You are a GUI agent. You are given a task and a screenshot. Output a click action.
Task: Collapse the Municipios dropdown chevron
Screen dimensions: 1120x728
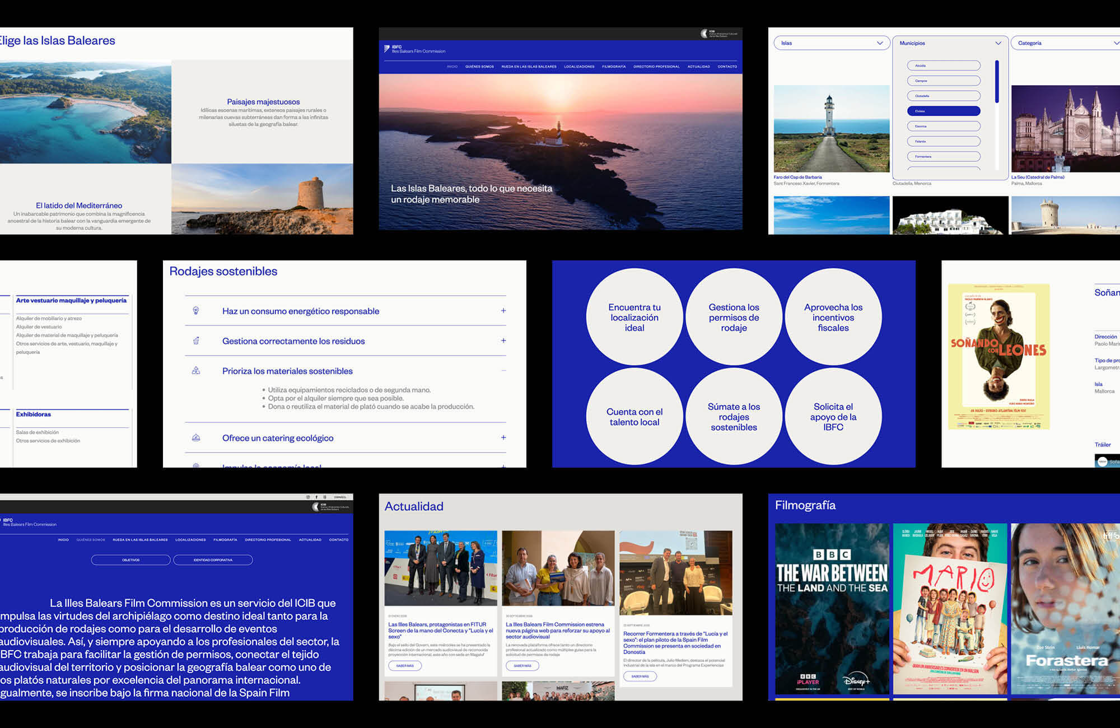998,43
